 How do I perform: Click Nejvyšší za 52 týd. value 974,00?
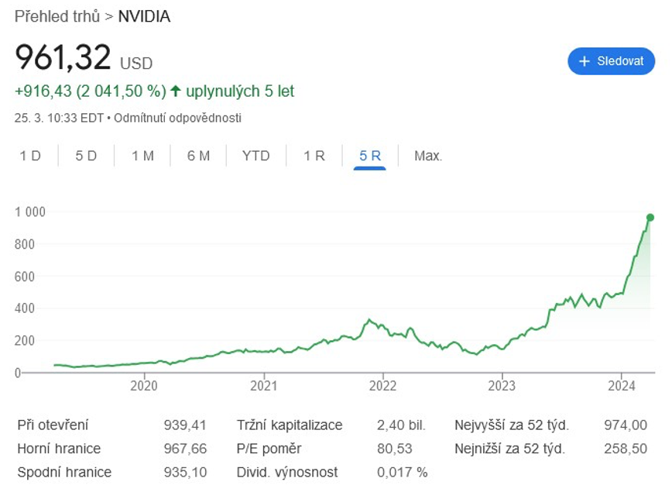[x=625, y=425]
